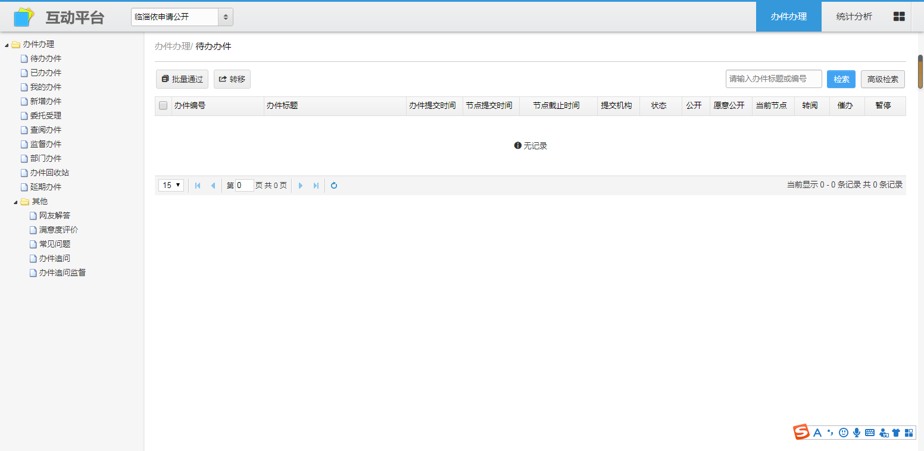The width and height of the screenshot is (924, 451).
Task: Click the Sogou input method logo
Action: tap(801, 433)
